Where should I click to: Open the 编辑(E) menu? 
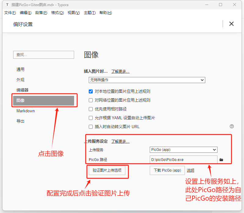pyautogui.click(x=26, y=13)
